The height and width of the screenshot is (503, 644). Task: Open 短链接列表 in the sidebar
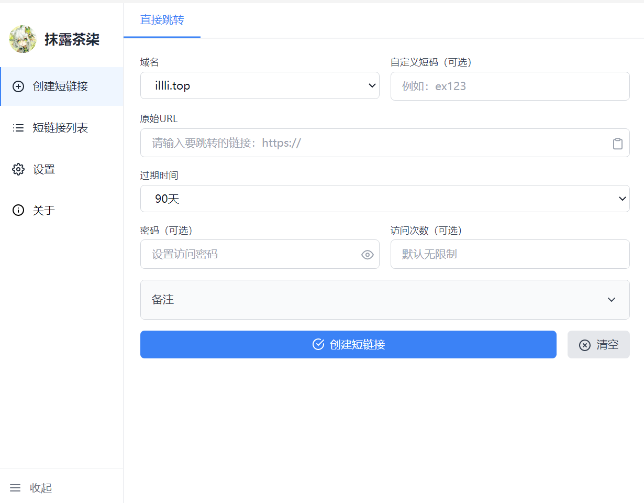pyautogui.click(x=60, y=128)
